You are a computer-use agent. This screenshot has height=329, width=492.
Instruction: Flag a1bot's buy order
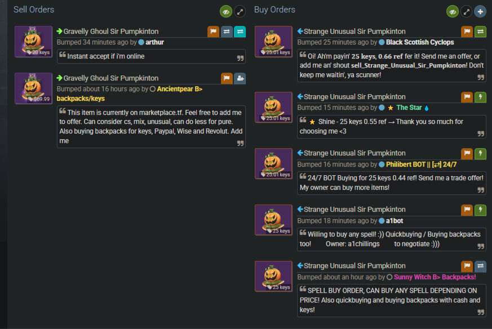467,210
